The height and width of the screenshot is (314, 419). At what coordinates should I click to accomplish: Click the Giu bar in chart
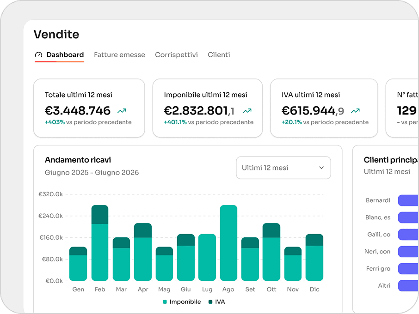tap(186, 258)
